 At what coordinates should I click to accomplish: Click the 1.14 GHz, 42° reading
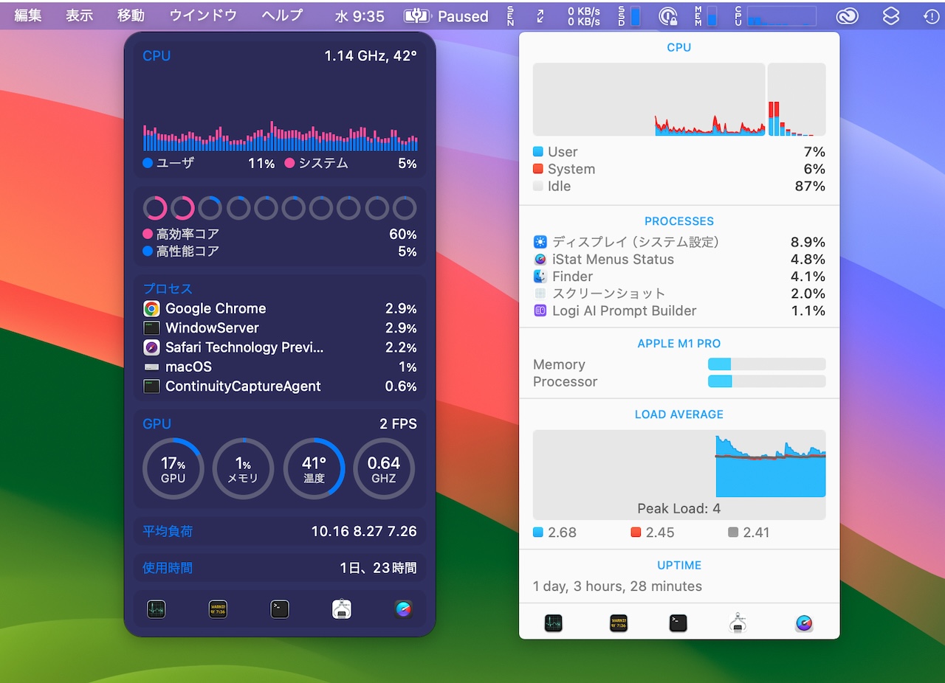[x=371, y=56]
